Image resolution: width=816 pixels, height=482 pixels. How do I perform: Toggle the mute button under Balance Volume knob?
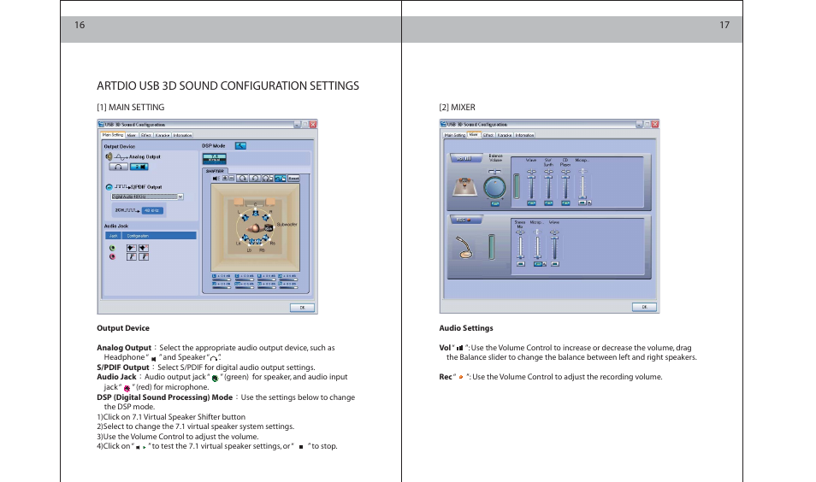pyautogui.click(x=495, y=203)
